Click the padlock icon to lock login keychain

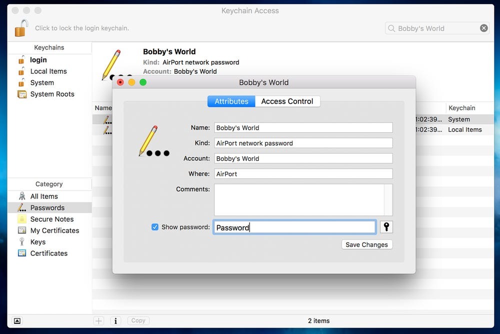[x=21, y=28]
